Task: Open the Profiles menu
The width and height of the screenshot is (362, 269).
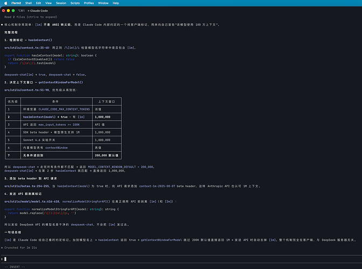Action: (89, 3)
